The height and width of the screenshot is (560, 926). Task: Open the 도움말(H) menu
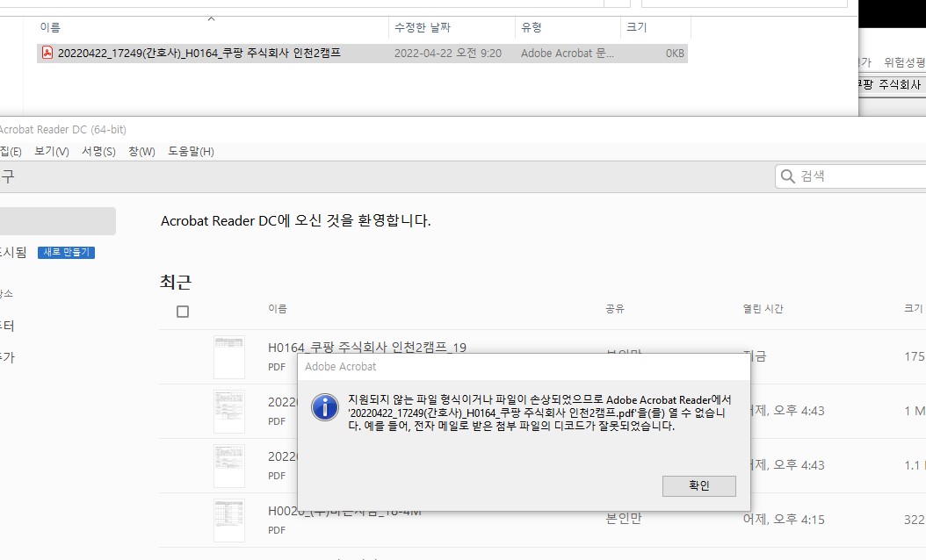tap(191, 152)
